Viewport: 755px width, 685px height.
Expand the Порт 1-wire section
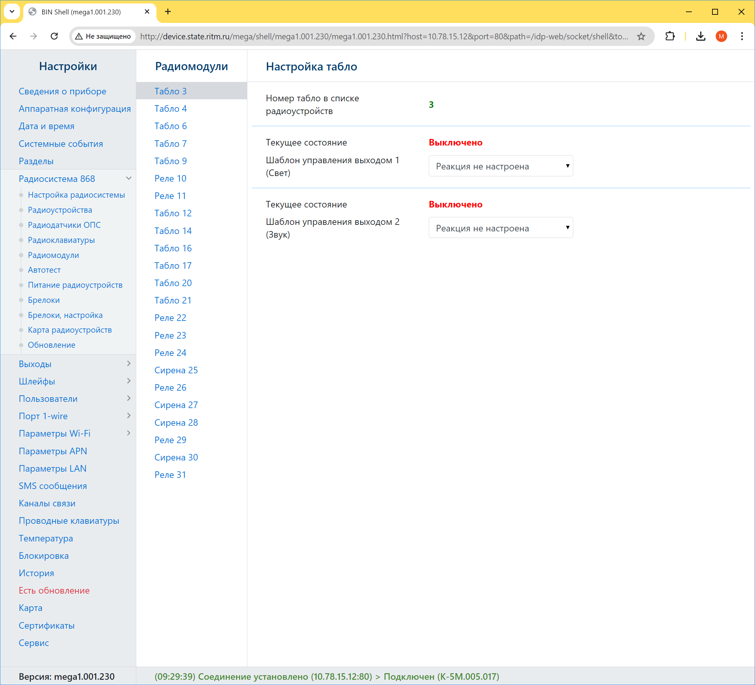[129, 416]
